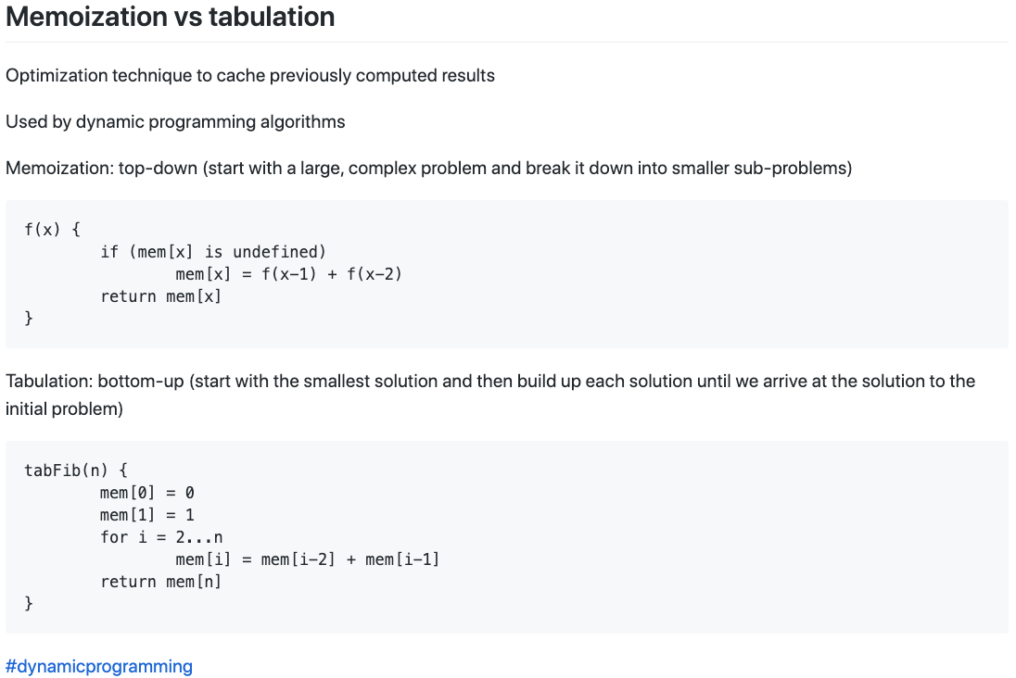This screenshot has width=1016, height=678.
Task: Click the mem[i] = mem[i-2] + mem[i-1] line
Action: 308,559
